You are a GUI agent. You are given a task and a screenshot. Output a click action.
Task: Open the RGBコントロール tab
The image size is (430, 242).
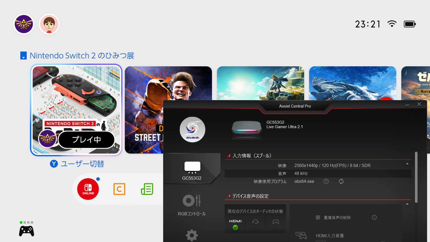pos(192,205)
